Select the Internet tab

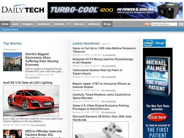coord(59,24)
